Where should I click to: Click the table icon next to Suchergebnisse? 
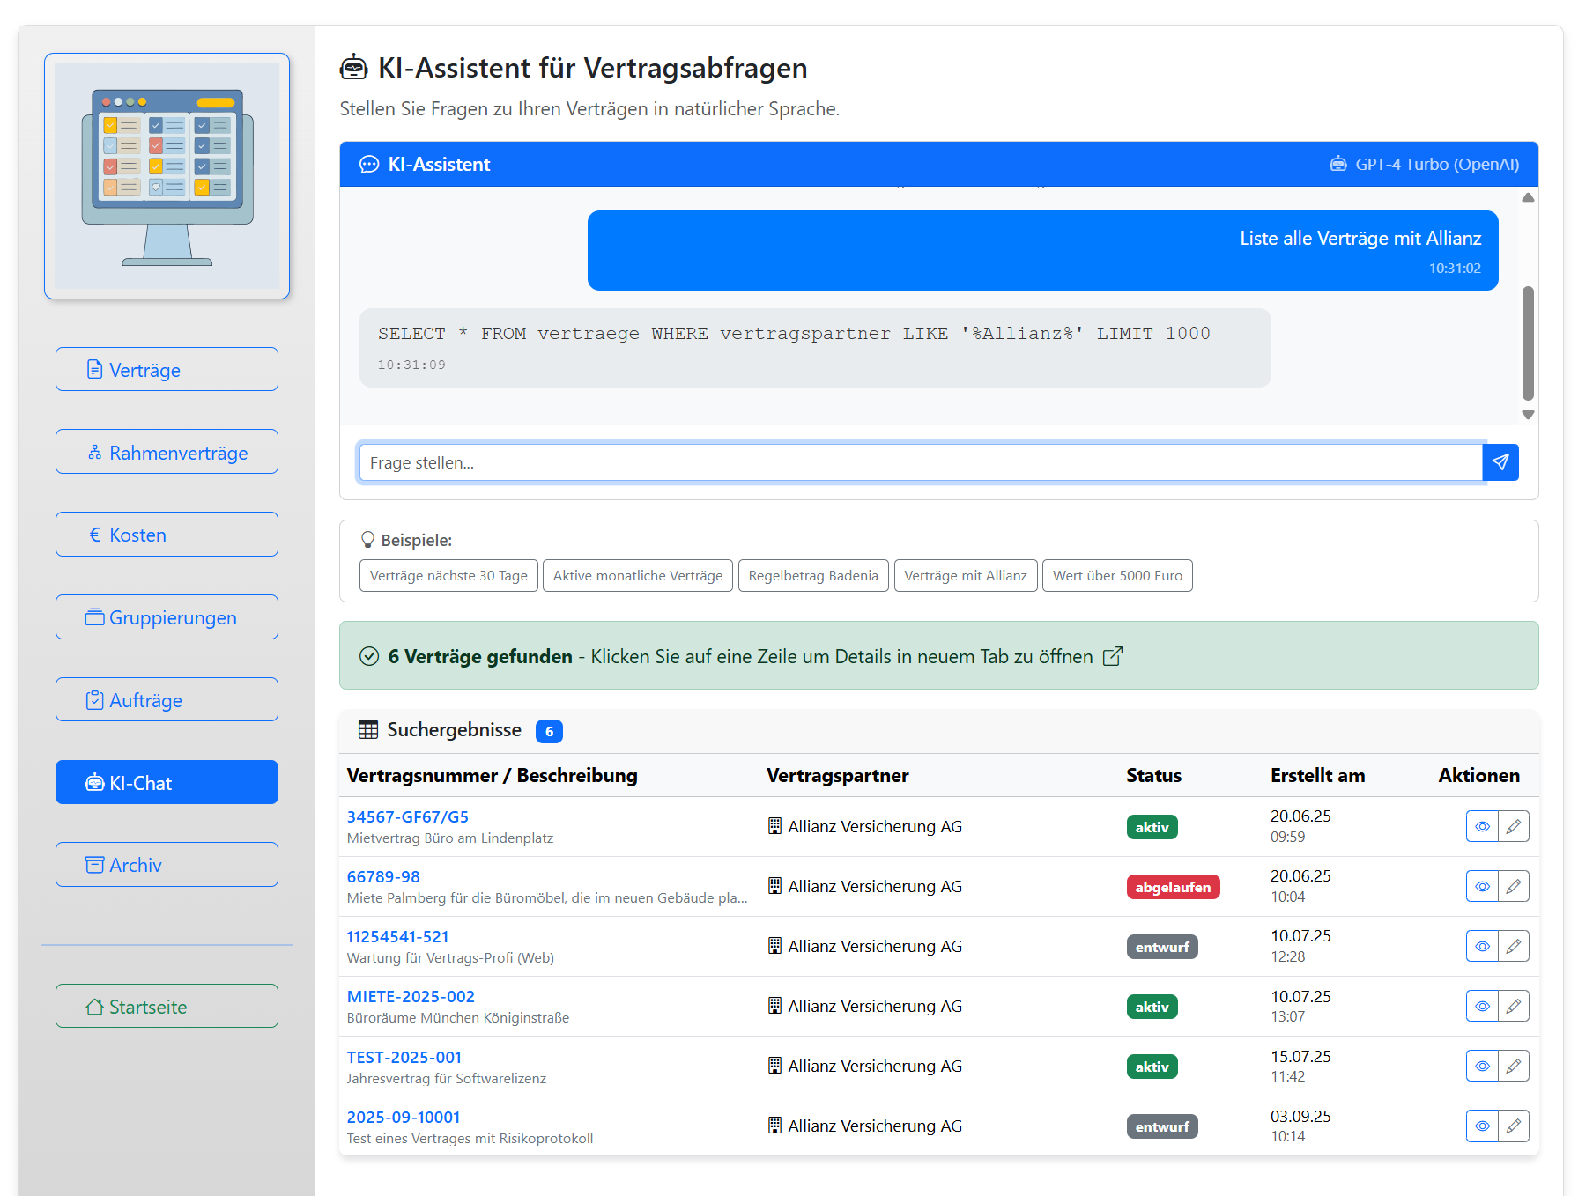[367, 730]
